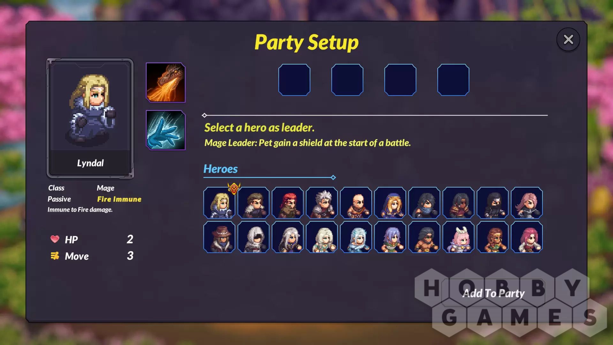Click the second empty party slot

347,80
